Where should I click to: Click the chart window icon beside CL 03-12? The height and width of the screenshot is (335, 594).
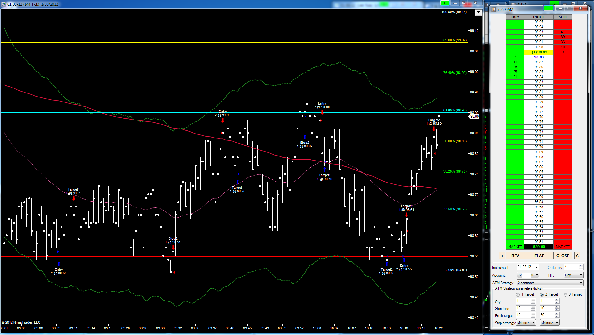4,4
